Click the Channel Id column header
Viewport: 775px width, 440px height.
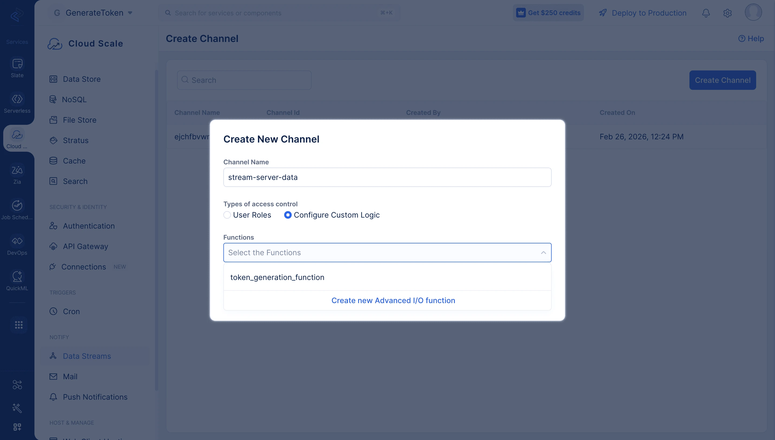(x=283, y=113)
